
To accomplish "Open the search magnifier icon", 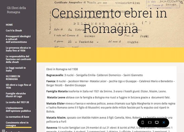I will (182, 3).
